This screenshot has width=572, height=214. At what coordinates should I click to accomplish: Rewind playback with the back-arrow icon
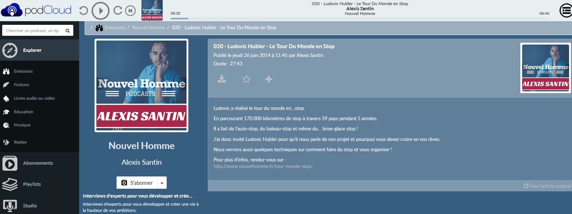click(84, 11)
